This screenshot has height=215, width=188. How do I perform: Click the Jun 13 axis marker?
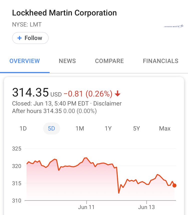146,207
